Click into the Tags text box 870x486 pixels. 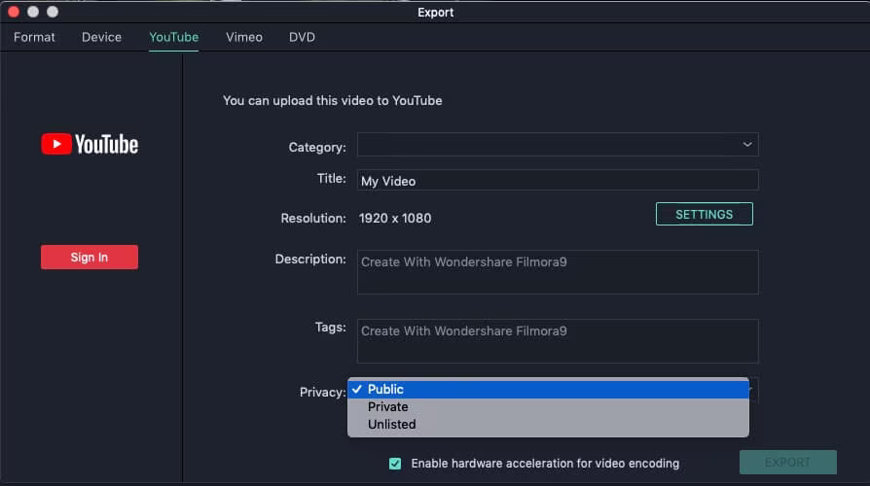pos(558,341)
